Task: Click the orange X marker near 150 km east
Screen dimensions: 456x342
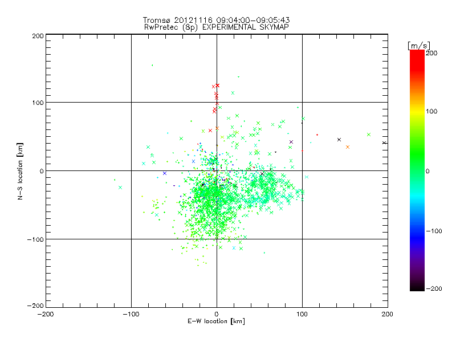Action: pos(348,147)
